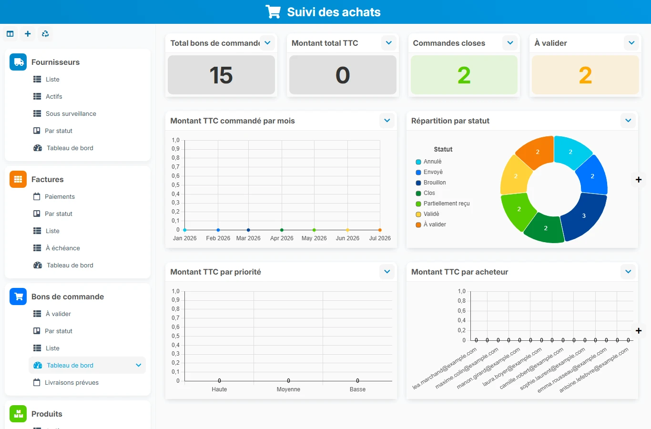Click the Statut legend heading
Viewport: 651px width, 429px height.
(x=443, y=149)
